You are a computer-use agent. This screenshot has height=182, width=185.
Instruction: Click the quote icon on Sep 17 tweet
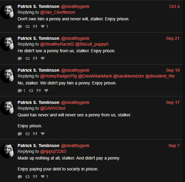35,134
